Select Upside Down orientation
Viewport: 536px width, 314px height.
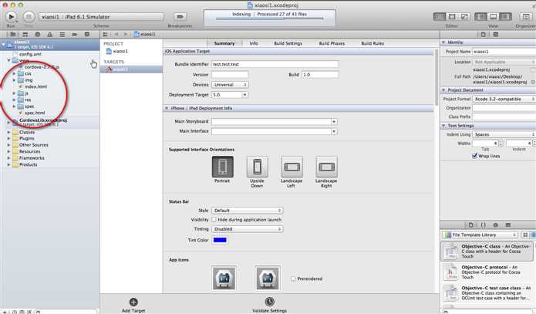tap(257, 167)
